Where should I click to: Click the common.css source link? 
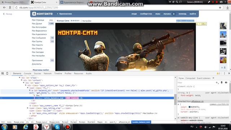click(x=219, y=104)
